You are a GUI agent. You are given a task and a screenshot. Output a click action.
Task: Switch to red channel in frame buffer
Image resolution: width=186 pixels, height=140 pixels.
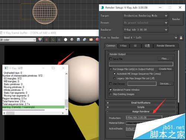(46, 40)
